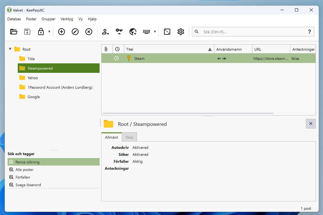Edit the entry using the pencil icon

pyautogui.click(x=75, y=32)
